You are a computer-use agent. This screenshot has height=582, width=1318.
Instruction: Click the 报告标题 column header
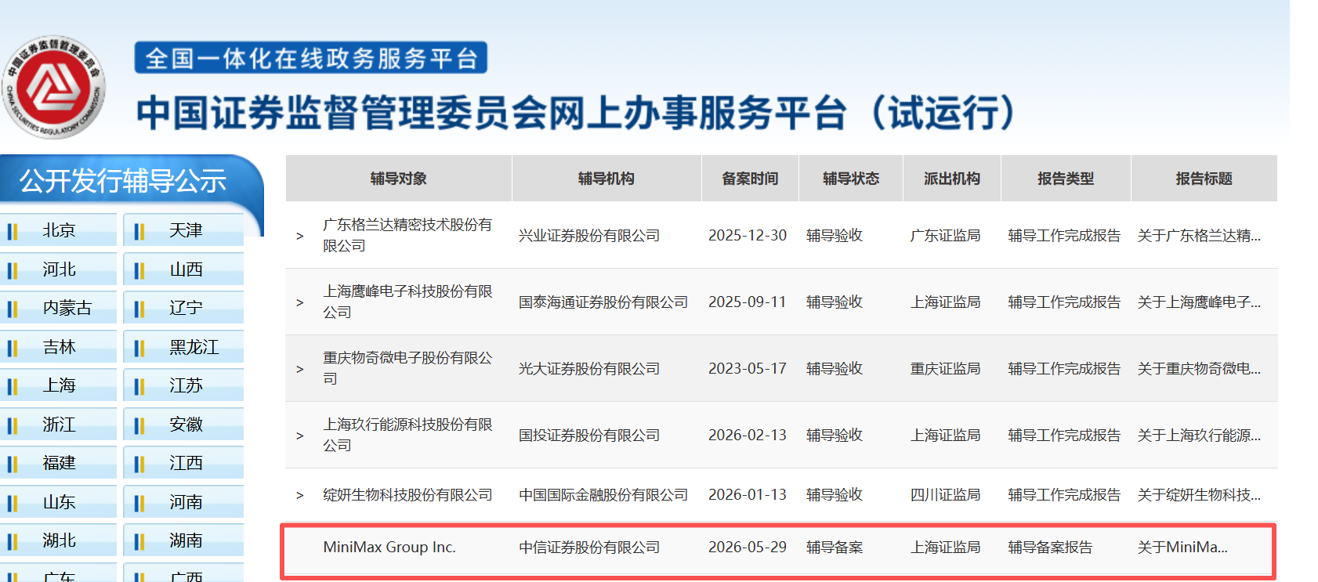coord(1204,179)
